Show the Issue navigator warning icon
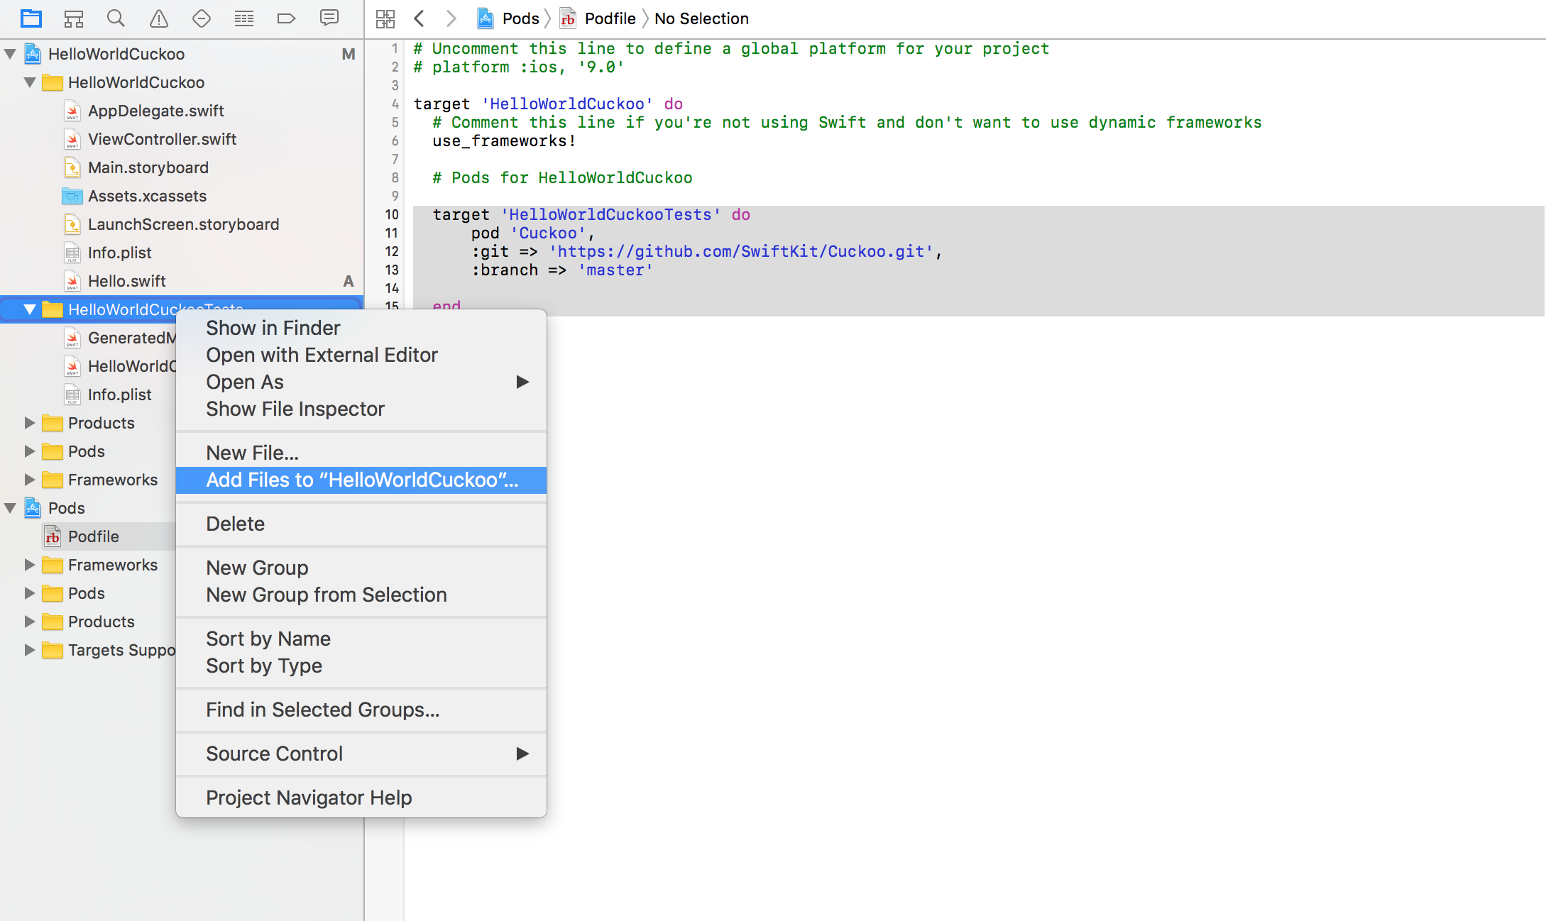The image size is (1546, 921). (x=159, y=18)
